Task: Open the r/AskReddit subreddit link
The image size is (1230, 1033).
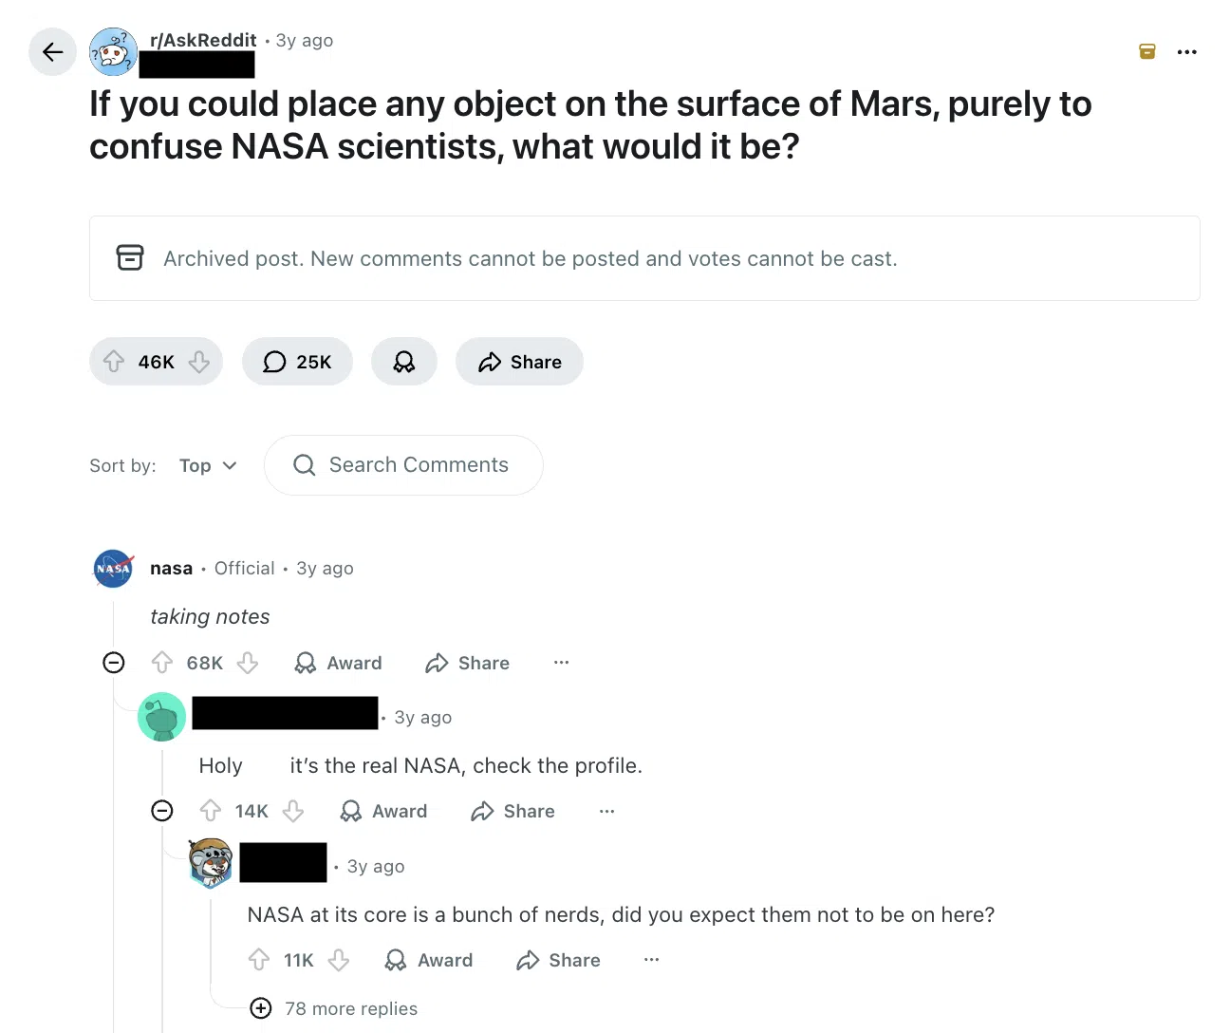Action: click(x=202, y=40)
